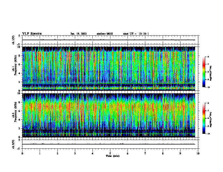Click the rotated log PSD label beside ch.1 colorbar
Screen dimensions: 223x172
tap(211, 73)
